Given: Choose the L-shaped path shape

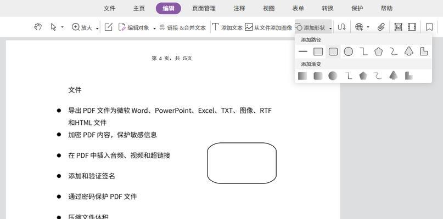Looking at the screenshot, I should coord(424,51).
